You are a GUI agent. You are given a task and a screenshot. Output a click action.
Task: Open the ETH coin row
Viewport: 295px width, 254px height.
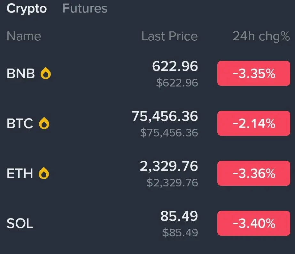click(148, 173)
